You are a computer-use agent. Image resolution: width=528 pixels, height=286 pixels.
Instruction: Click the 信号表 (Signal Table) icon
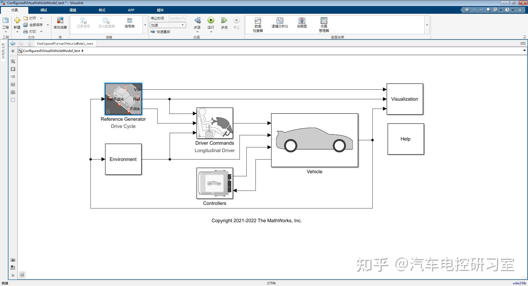(129, 23)
